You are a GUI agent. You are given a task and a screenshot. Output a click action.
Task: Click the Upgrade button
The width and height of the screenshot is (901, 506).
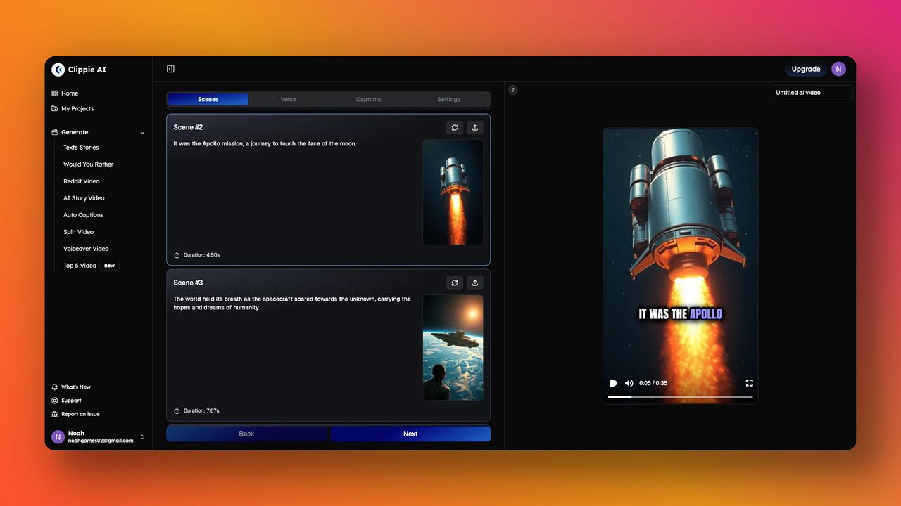coord(806,69)
